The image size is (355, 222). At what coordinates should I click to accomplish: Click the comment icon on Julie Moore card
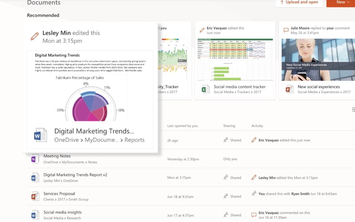[x=286, y=30]
